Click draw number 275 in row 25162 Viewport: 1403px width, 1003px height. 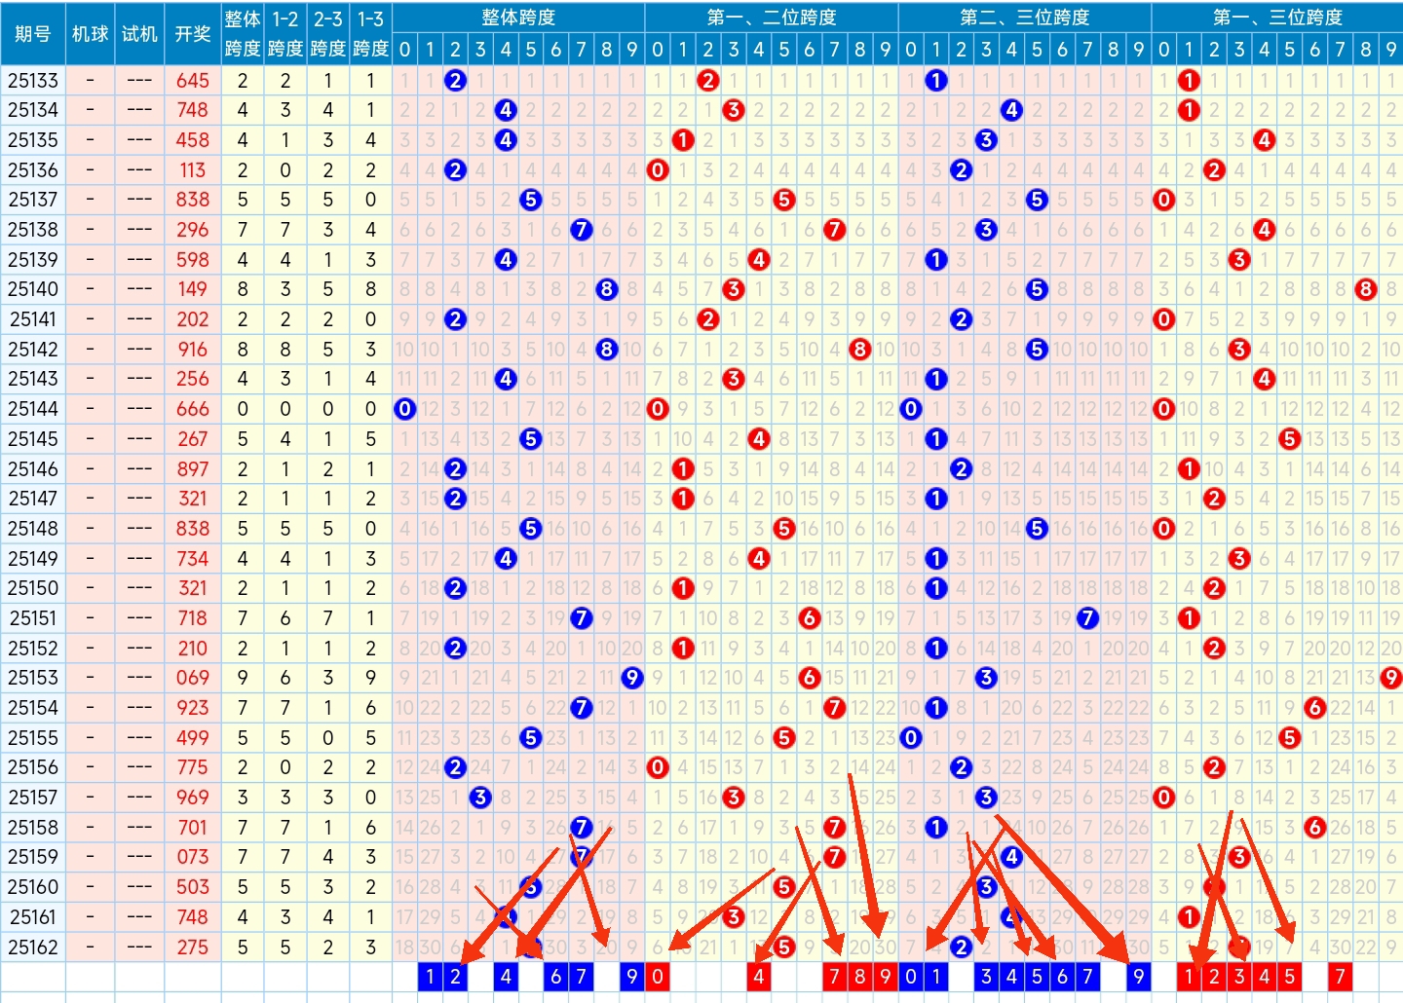(x=193, y=947)
